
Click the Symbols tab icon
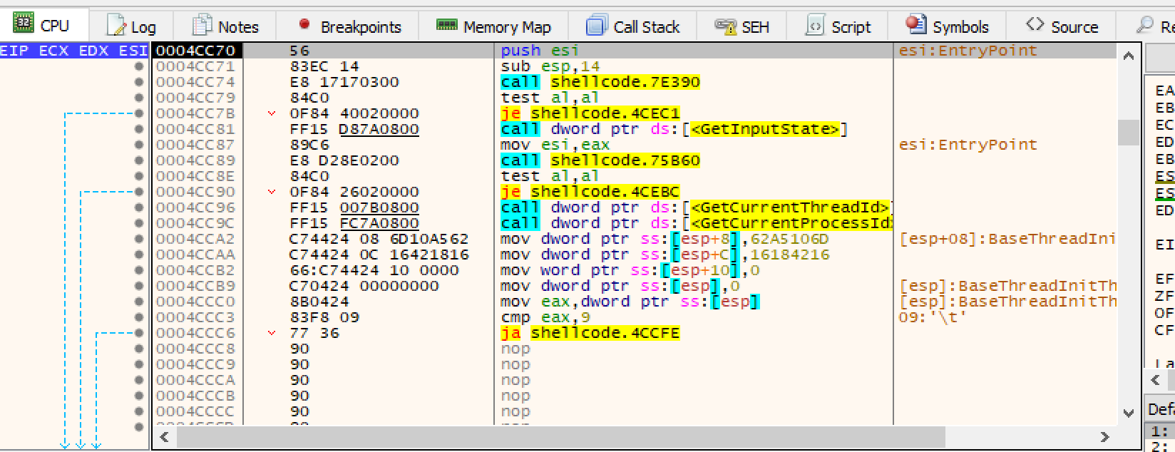(915, 25)
